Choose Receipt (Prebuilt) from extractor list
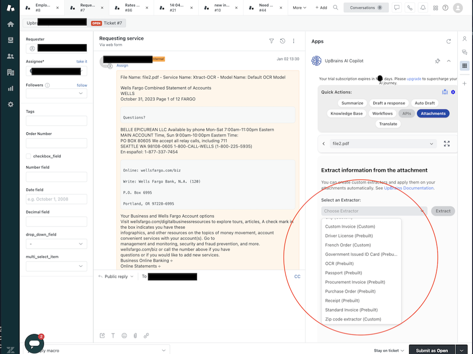The width and height of the screenshot is (473, 354). pos(342,301)
